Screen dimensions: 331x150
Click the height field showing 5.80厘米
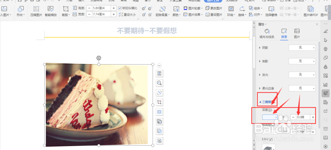(x=102, y=8)
